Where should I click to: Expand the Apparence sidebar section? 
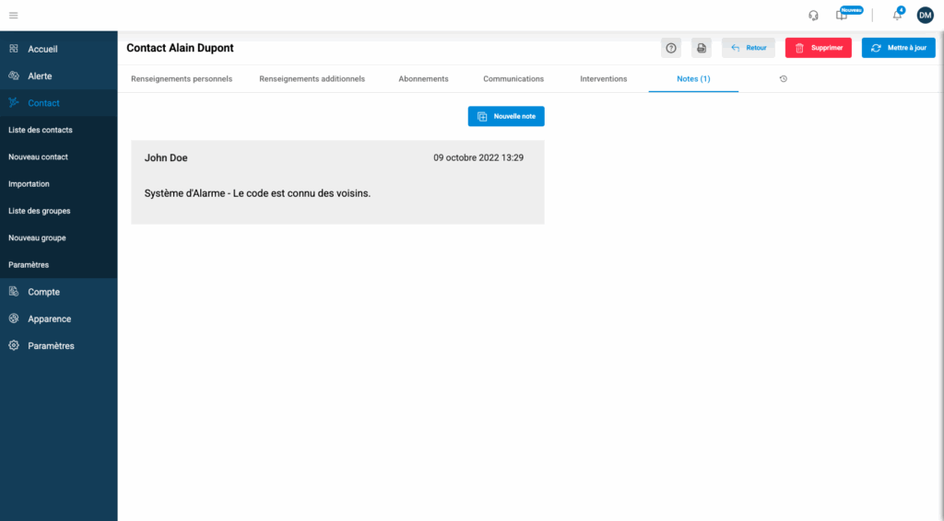[x=49, y=318]
